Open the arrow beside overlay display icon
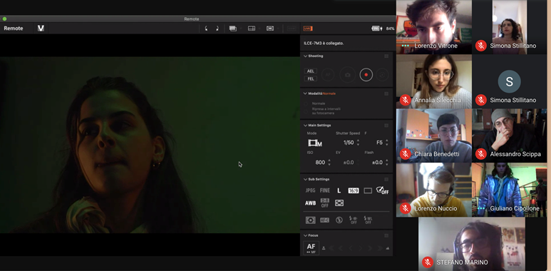 click(241, 29)
